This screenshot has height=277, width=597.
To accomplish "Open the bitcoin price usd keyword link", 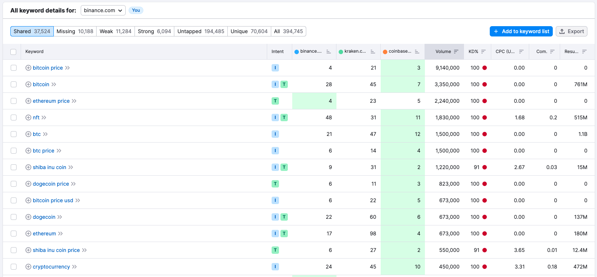I will tap(53, 200).
